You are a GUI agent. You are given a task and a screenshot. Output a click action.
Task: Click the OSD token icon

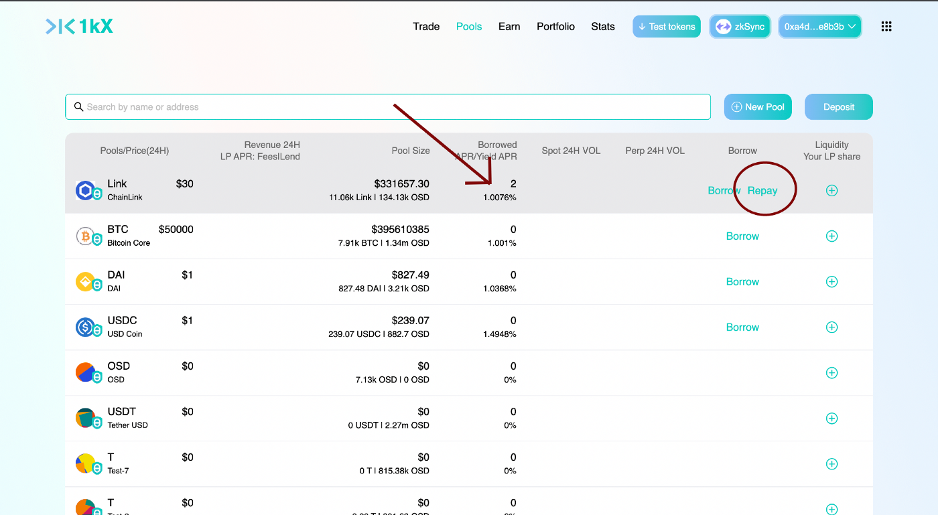85,372
